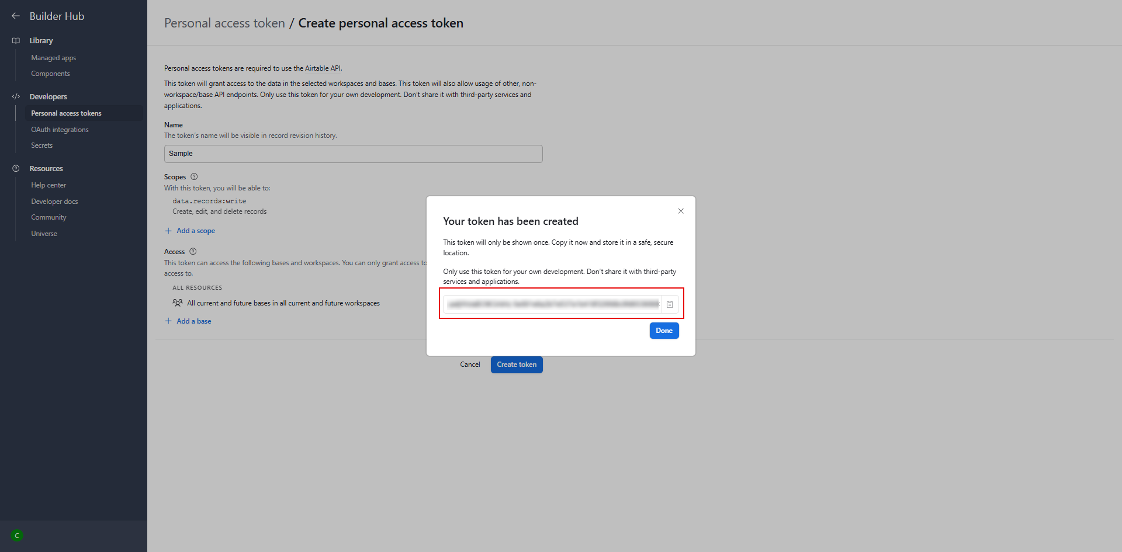Screen dimensions: 1122x552
Task: Click the Resources section heading
Action: click(x=46, y=169)
